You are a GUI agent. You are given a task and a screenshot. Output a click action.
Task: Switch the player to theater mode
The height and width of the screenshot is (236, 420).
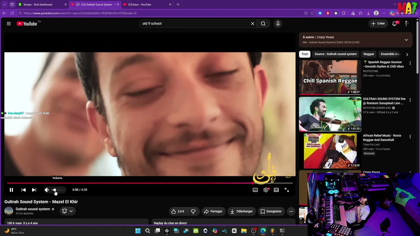(276, 190)
